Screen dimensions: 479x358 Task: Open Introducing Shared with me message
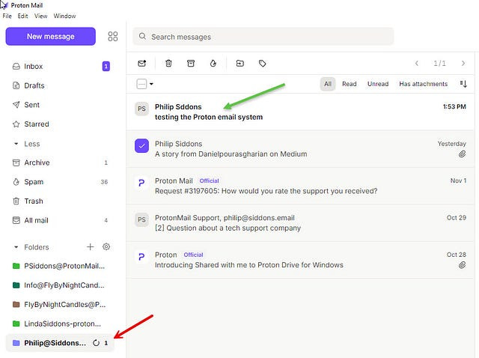coord(300,260)
